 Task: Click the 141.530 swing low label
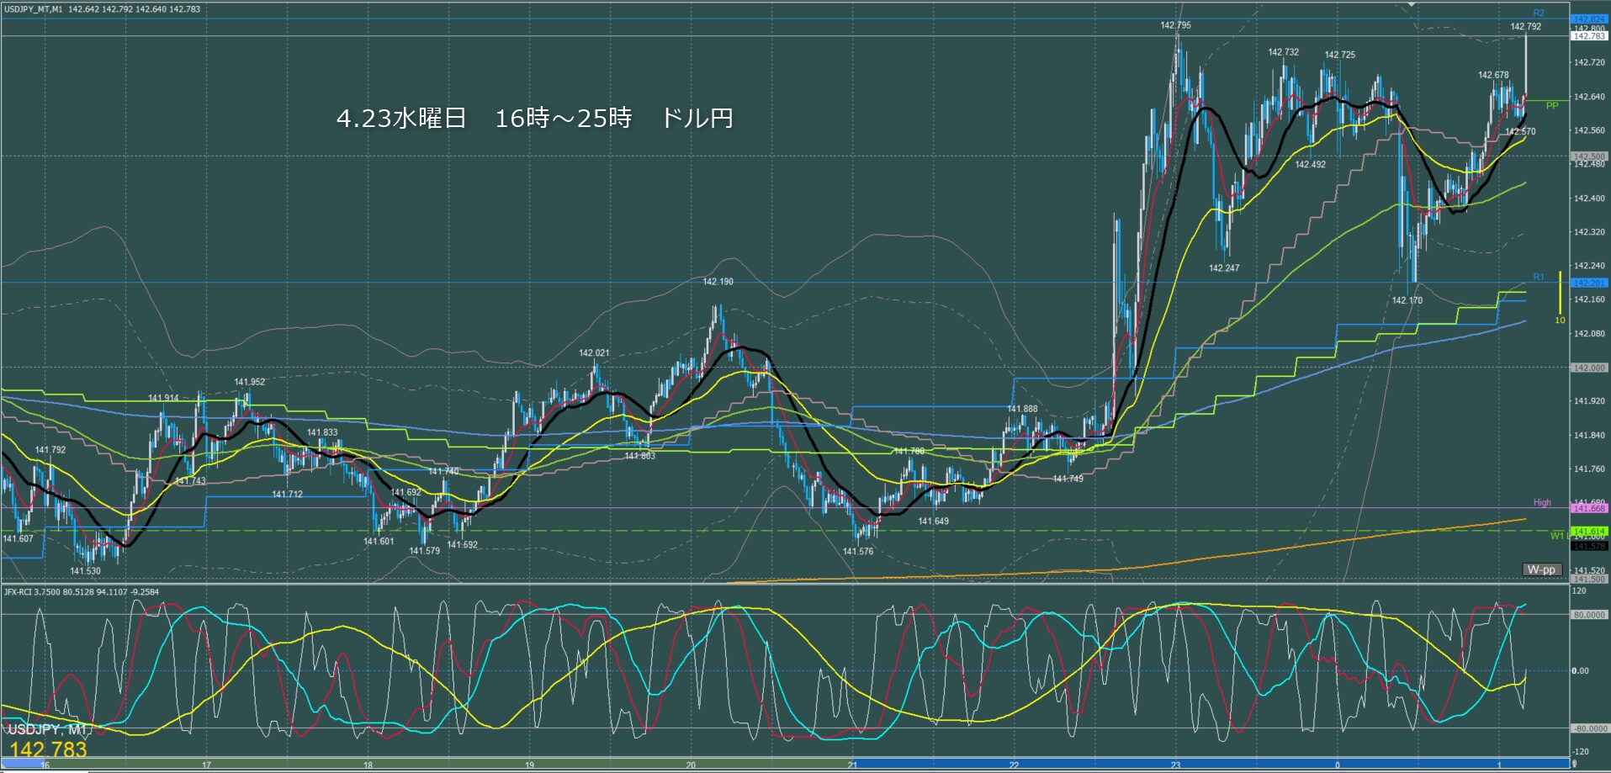[85, 571]
